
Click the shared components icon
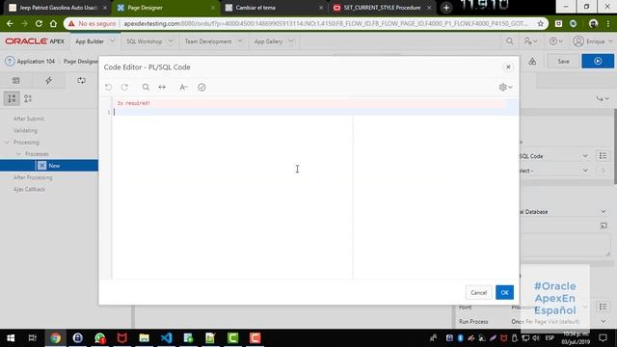click(532, 62)
